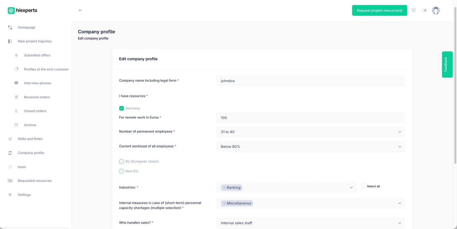The width and height of the screenshot is (457, 229).
Task: Click the Skills and Roles rocket icon
Action: (x=10, y=139)
